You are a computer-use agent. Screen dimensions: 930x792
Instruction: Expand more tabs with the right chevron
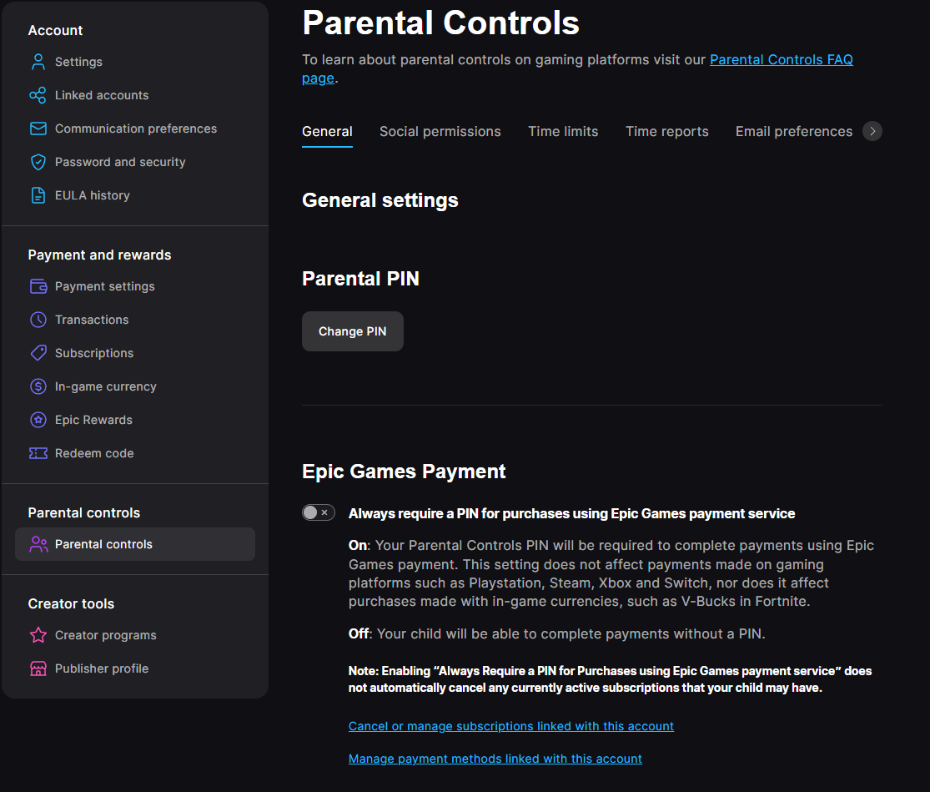(x=872, y=131)
